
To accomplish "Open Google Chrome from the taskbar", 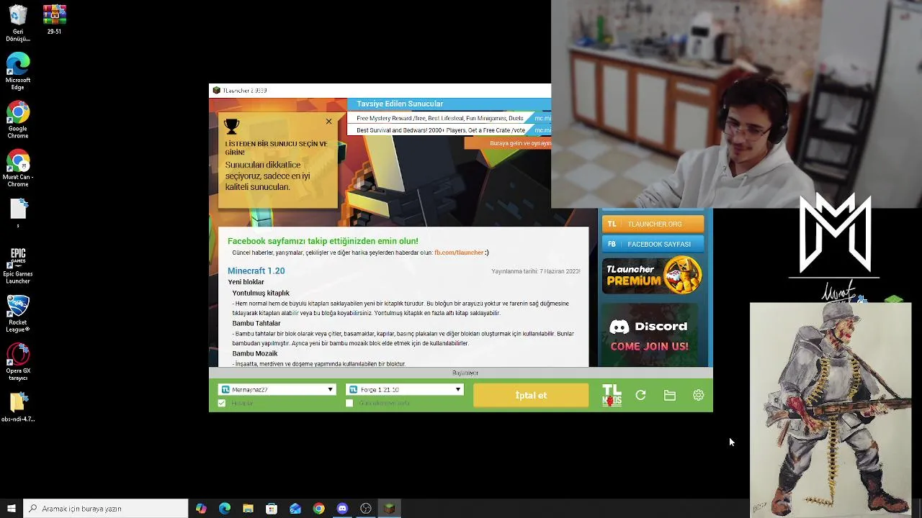I will point(318,509).
